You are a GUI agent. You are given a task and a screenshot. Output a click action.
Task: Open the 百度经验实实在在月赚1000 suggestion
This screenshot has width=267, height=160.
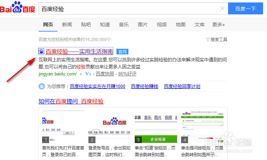[98, 86]
